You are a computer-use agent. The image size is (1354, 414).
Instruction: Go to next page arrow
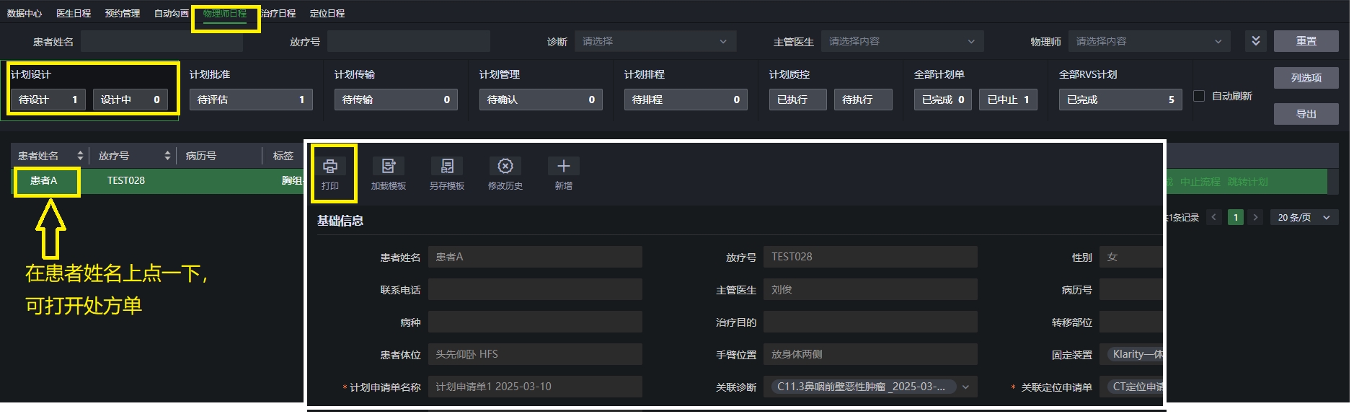point(1256,217)
